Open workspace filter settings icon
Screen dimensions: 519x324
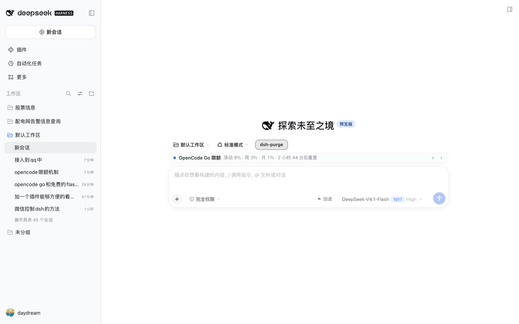80,93
